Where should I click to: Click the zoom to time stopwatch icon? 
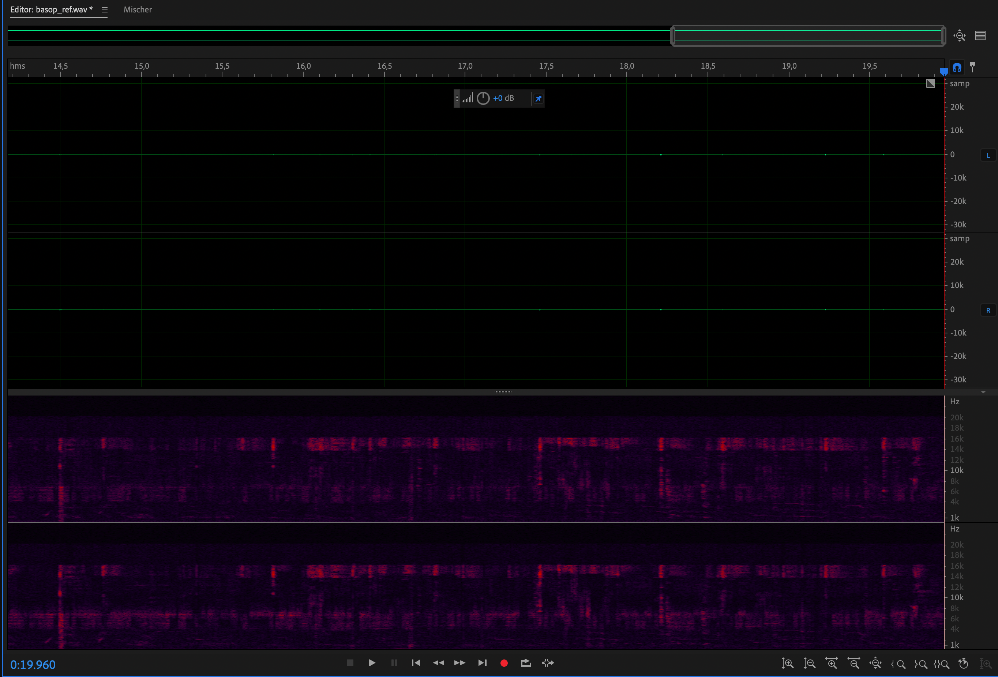(x=963, y=664)
